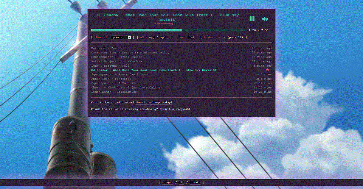363x189 pixels.
Task: Open the donate footer link
Action: 195,183
